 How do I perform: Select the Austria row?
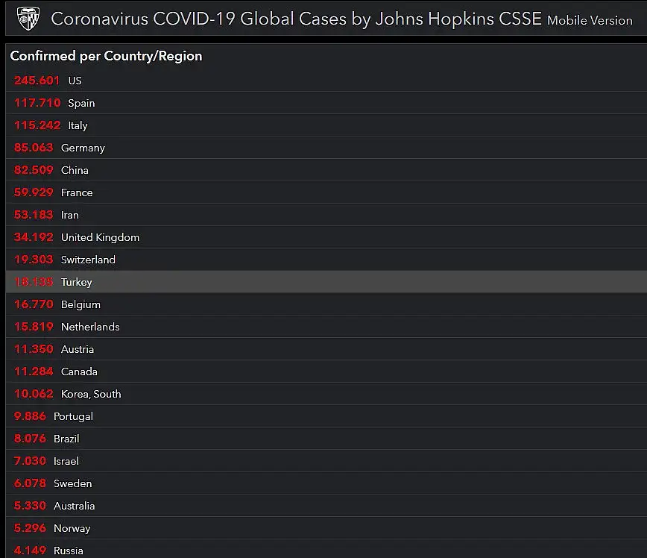(326, 348)
